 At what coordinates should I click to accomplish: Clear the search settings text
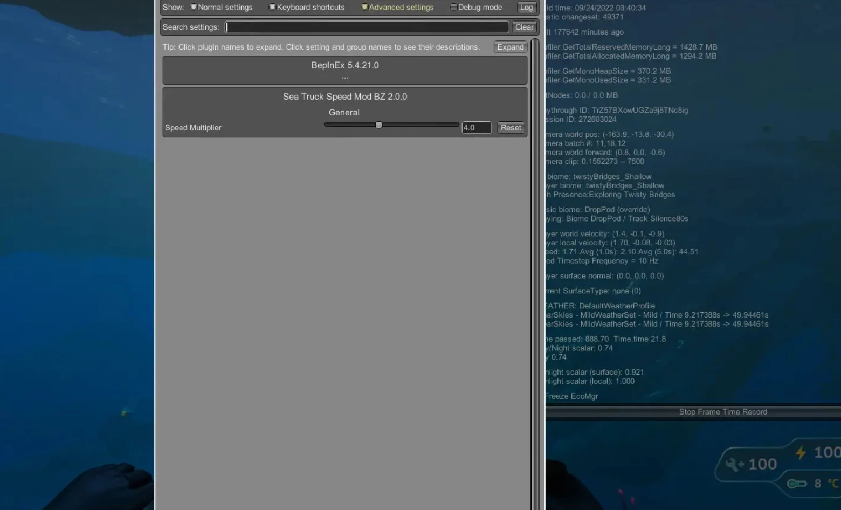point(523,27)
